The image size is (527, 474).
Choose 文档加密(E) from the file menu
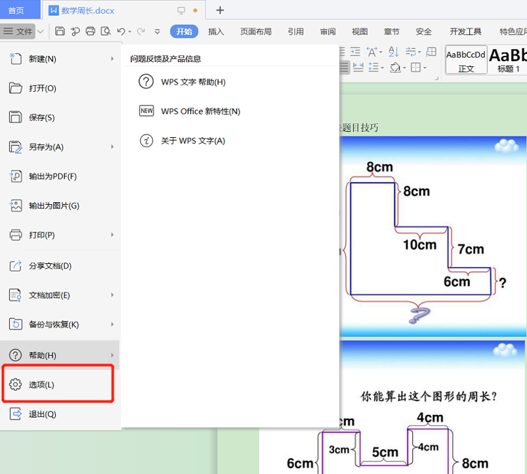click(60, 295)
